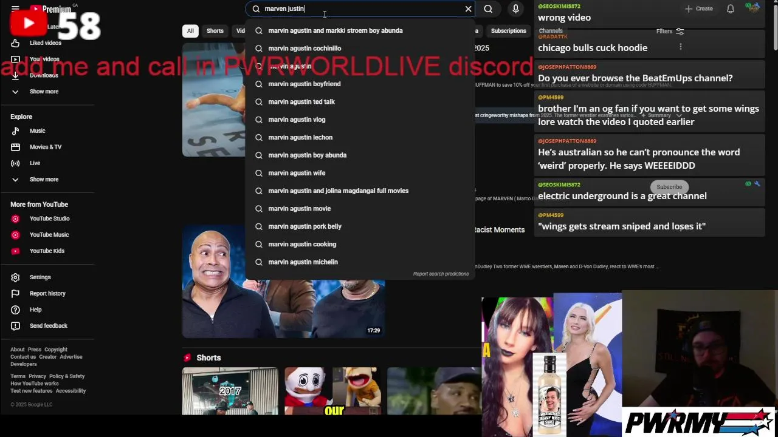Choose suggestion marvin agustin lechon

(360, 137)
